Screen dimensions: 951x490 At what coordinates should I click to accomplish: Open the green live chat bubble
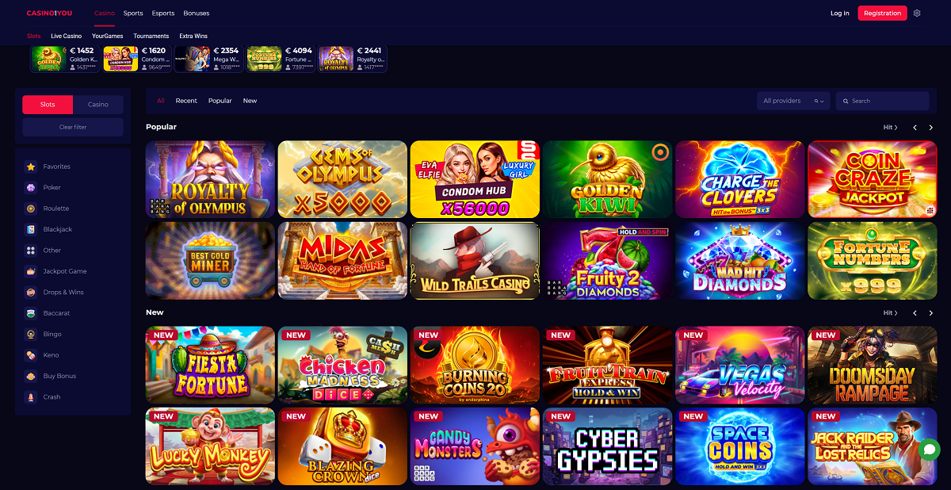[929, 449]
